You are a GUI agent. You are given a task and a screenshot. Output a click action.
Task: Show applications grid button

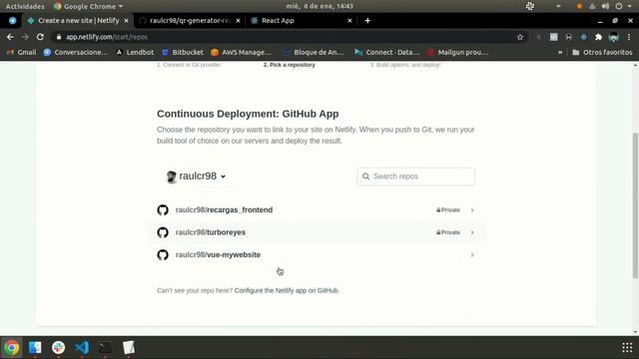[627, 348]
